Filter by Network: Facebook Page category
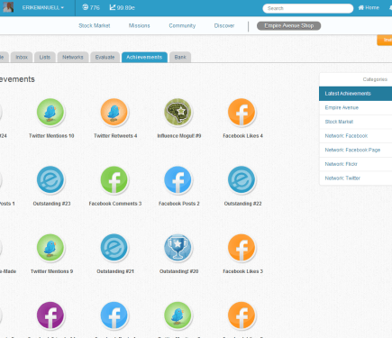This screenshot has height=338, width=392. 356,150
